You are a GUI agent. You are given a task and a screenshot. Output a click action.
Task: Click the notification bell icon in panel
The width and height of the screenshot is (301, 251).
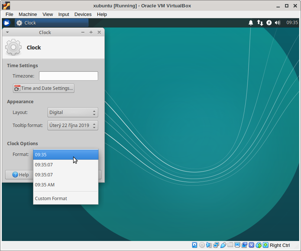251,23
